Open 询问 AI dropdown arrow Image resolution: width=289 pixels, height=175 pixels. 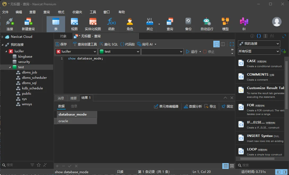(155, 44)
